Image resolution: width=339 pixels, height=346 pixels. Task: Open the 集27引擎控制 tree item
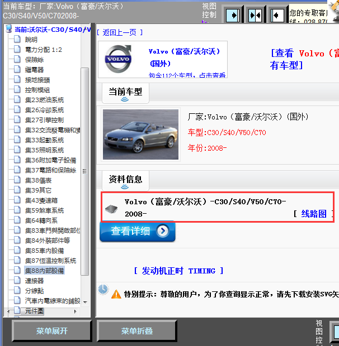(x=44, y=120)
